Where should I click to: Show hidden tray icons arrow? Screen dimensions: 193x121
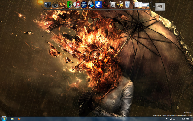tap(163, 119)
